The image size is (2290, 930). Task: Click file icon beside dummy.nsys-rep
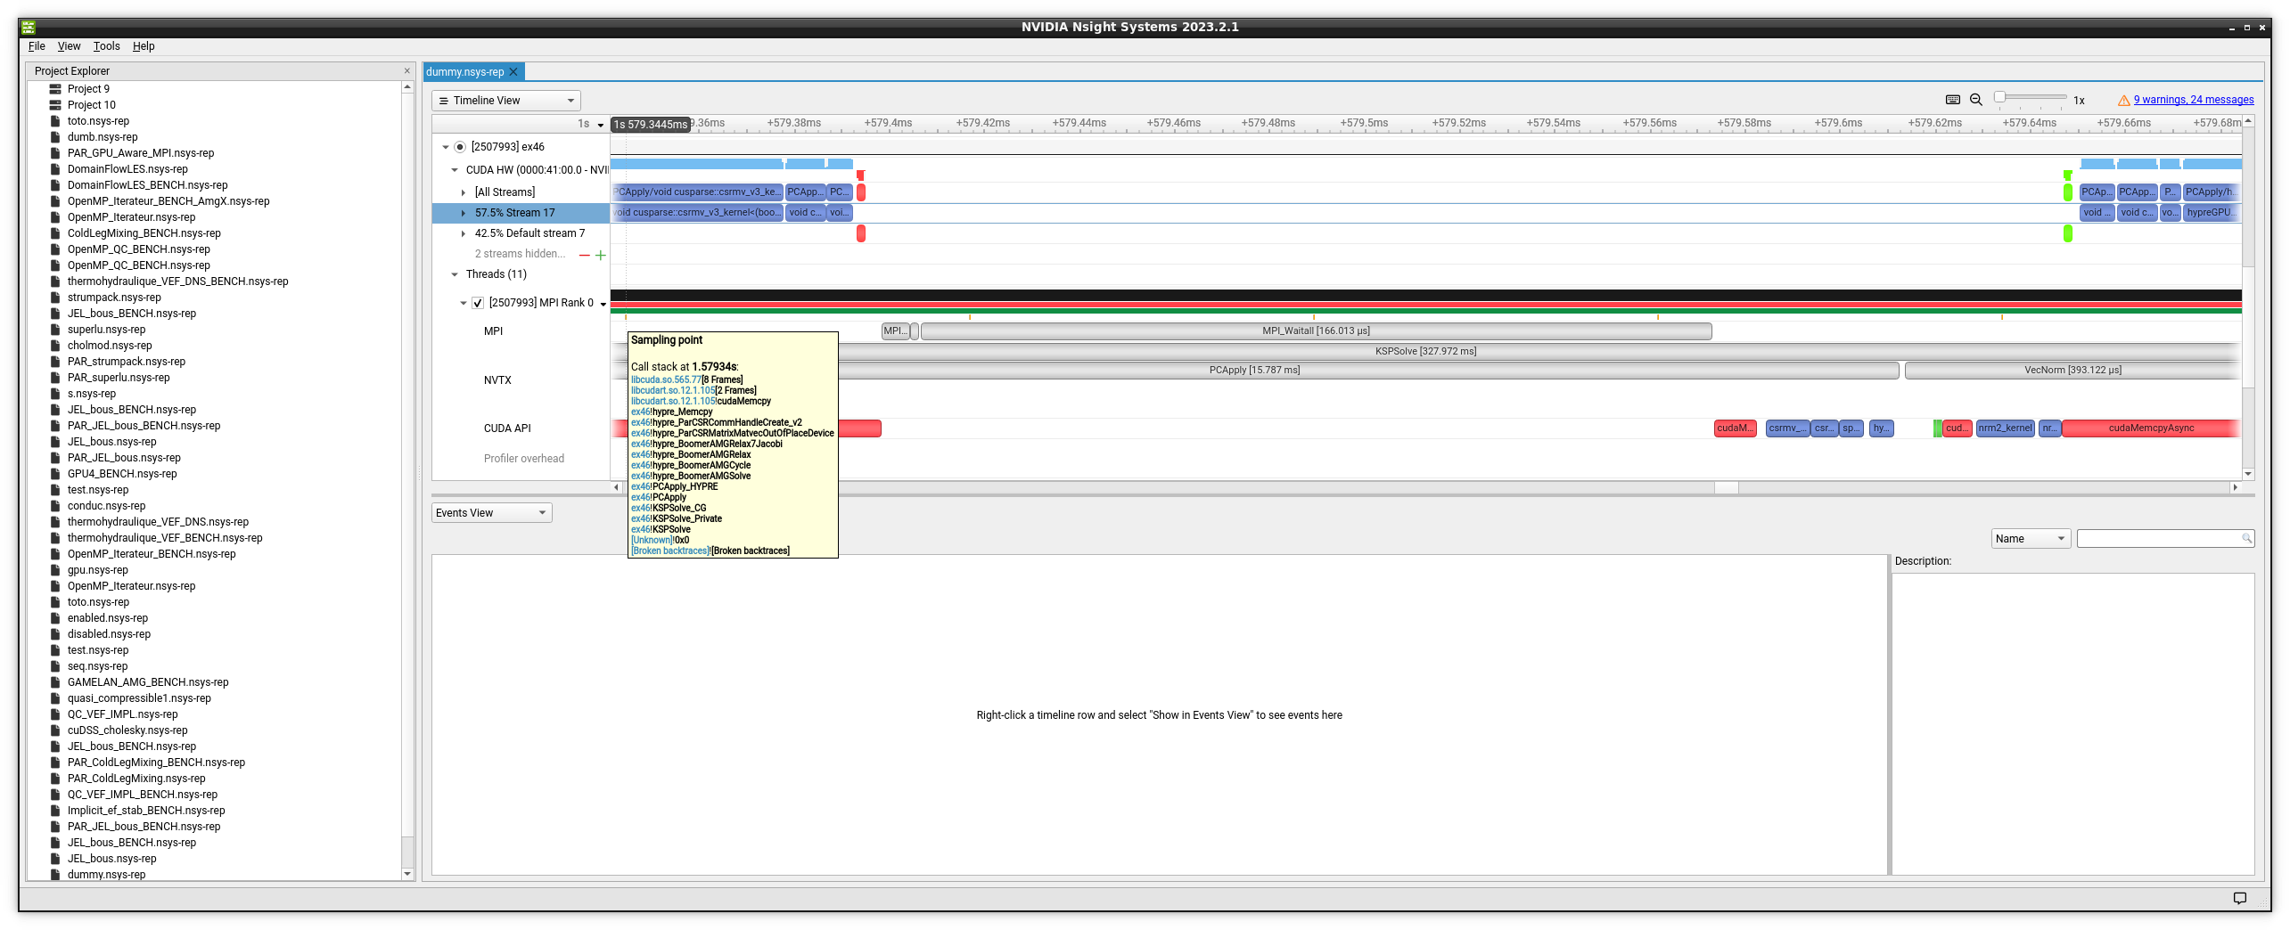pyautogui.click(x=55, y=875)
